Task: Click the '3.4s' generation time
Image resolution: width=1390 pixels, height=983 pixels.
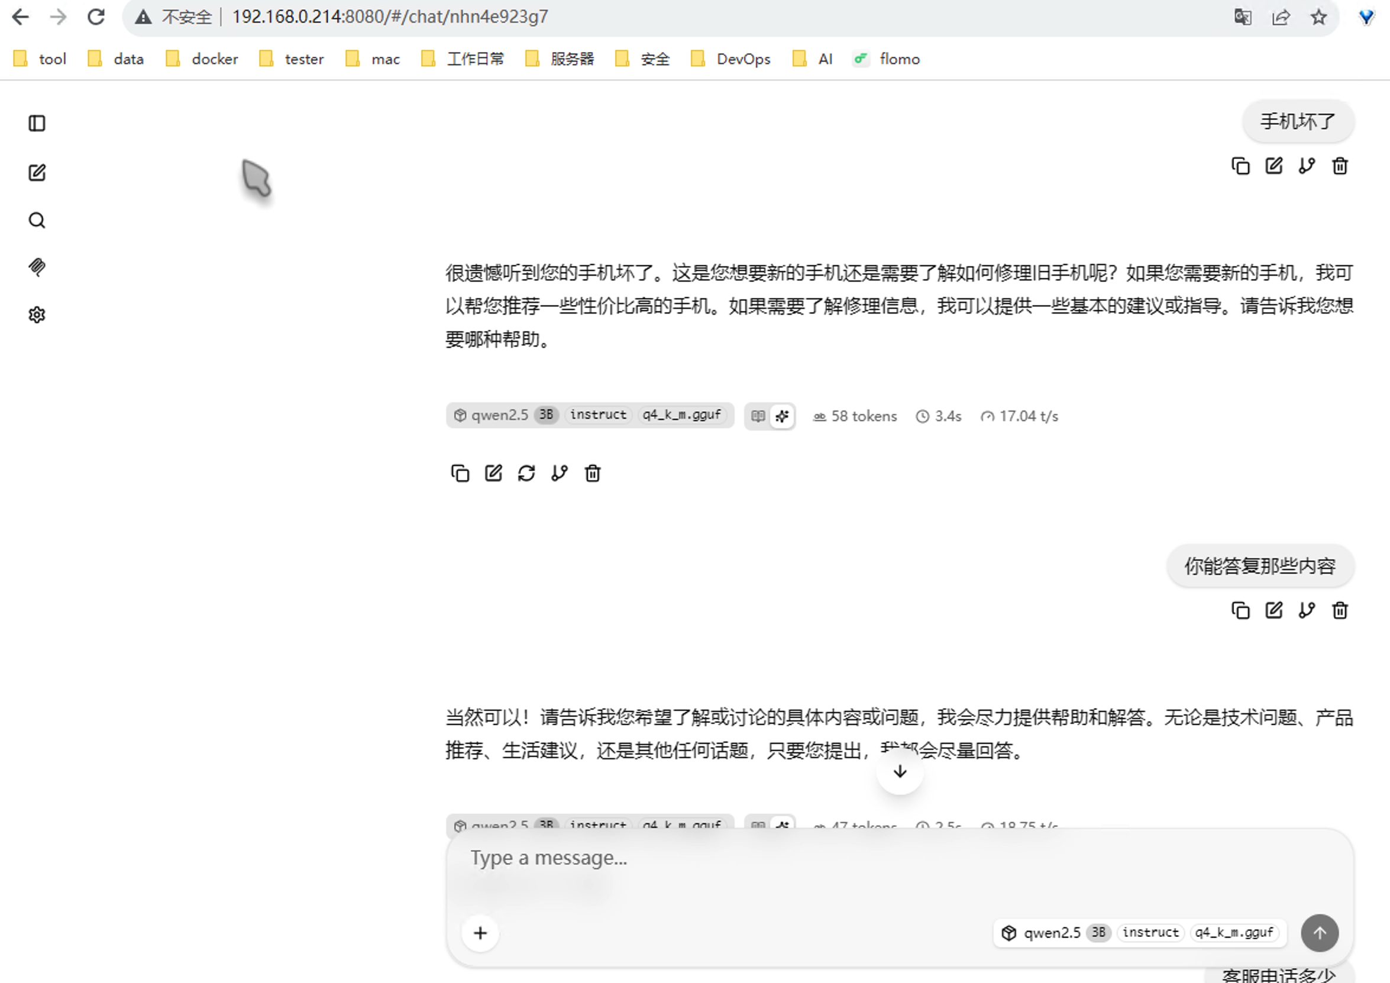Action: point(938,416)
